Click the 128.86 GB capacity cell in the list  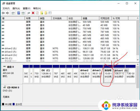click(x=88, y=58)
